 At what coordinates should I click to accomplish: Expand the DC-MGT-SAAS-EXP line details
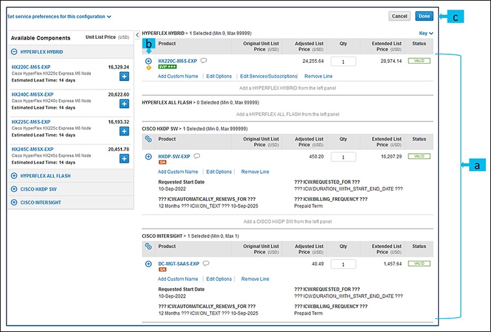pos(149,264)
